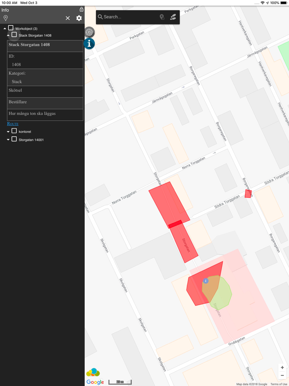Tap the lock icon at panel top
This screenshot has width=289, height=386.
pyautogui.click(x=81, y=9)
